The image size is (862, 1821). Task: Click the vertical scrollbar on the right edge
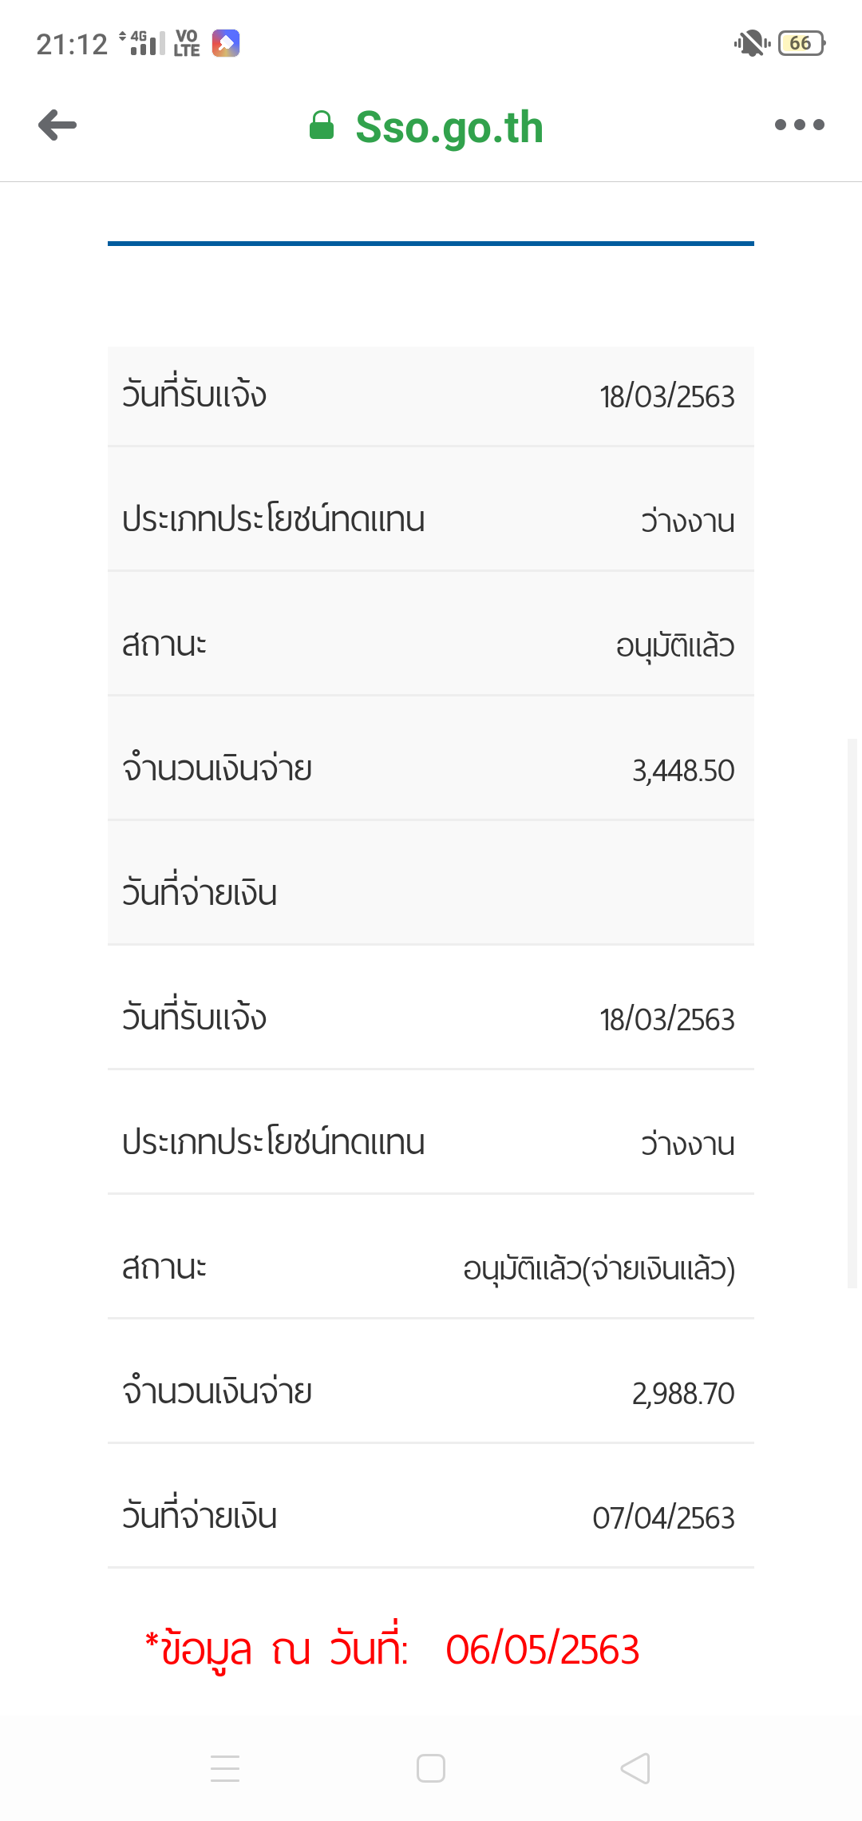tap(852, 1013)
